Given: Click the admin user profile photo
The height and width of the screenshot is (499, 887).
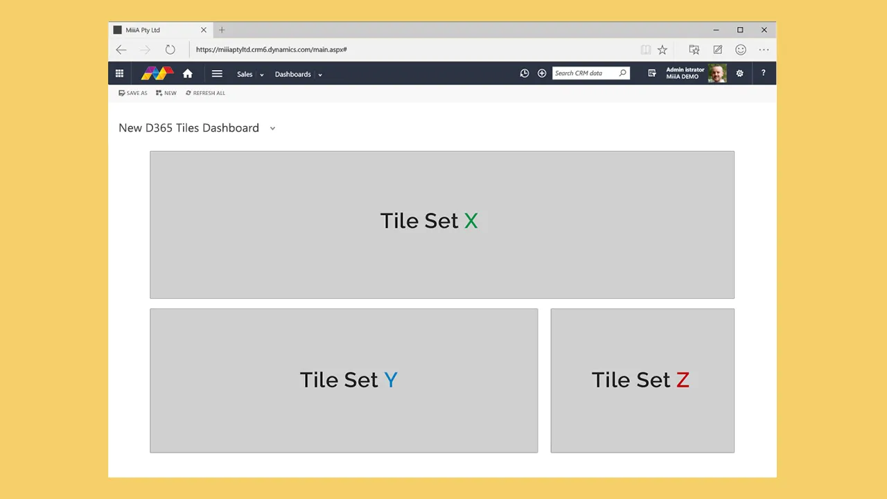Looking at the screenshot, I should click(x=717, y=73).
